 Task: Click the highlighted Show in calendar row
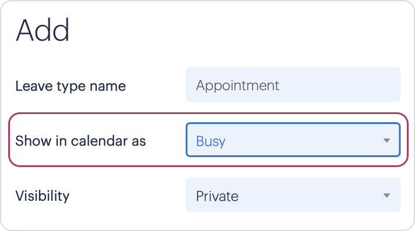209,140
